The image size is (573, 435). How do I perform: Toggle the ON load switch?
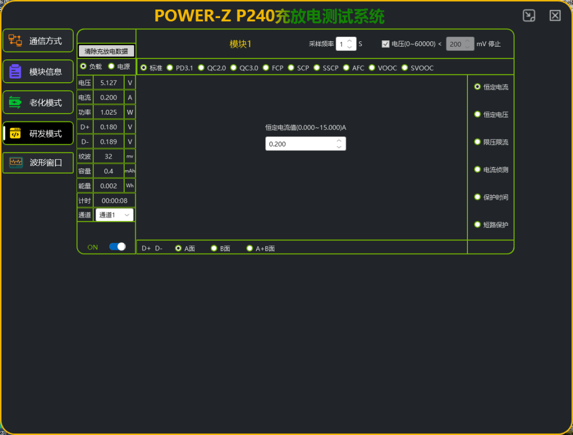pyautogui.click(x=117, y=247)
